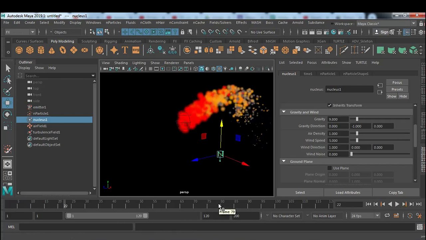Select the Move tool in toolbox
The width and height of the screenshot is (426, 240).
8,103
